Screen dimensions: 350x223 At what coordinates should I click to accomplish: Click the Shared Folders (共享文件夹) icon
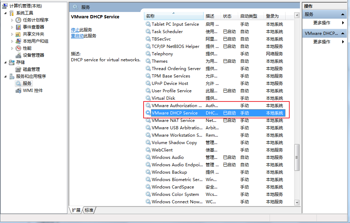click(x=18, y=34)
